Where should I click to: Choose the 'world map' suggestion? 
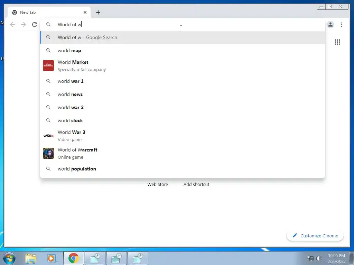click(x=183, y=50)
